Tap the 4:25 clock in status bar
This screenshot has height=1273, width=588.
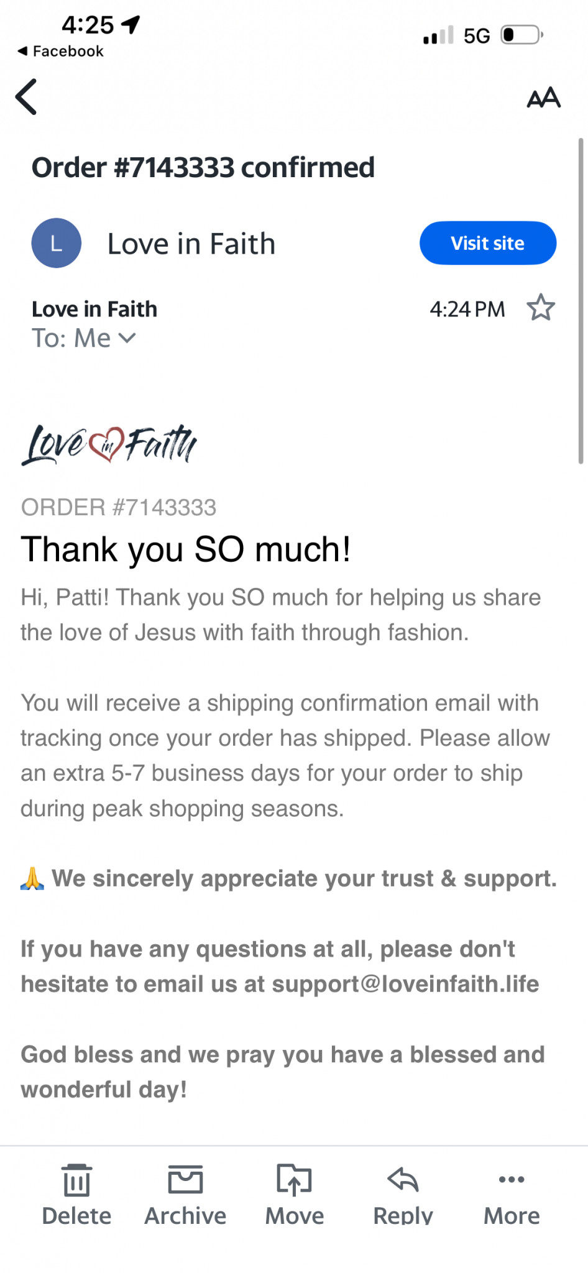pyautogui.click(x=88, y=25)
